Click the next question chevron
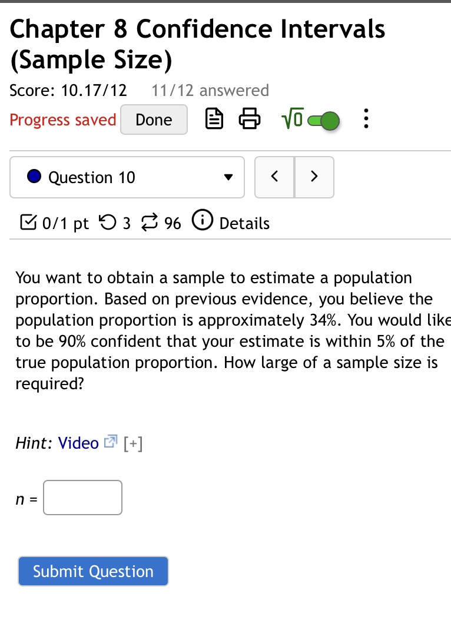 tap(314, 176)
